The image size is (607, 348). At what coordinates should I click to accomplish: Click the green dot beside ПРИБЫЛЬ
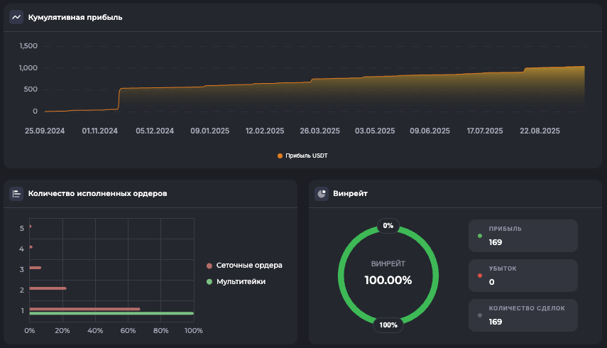[480, 236]
